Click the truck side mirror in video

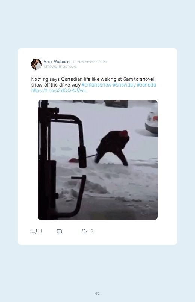[82, 157]
